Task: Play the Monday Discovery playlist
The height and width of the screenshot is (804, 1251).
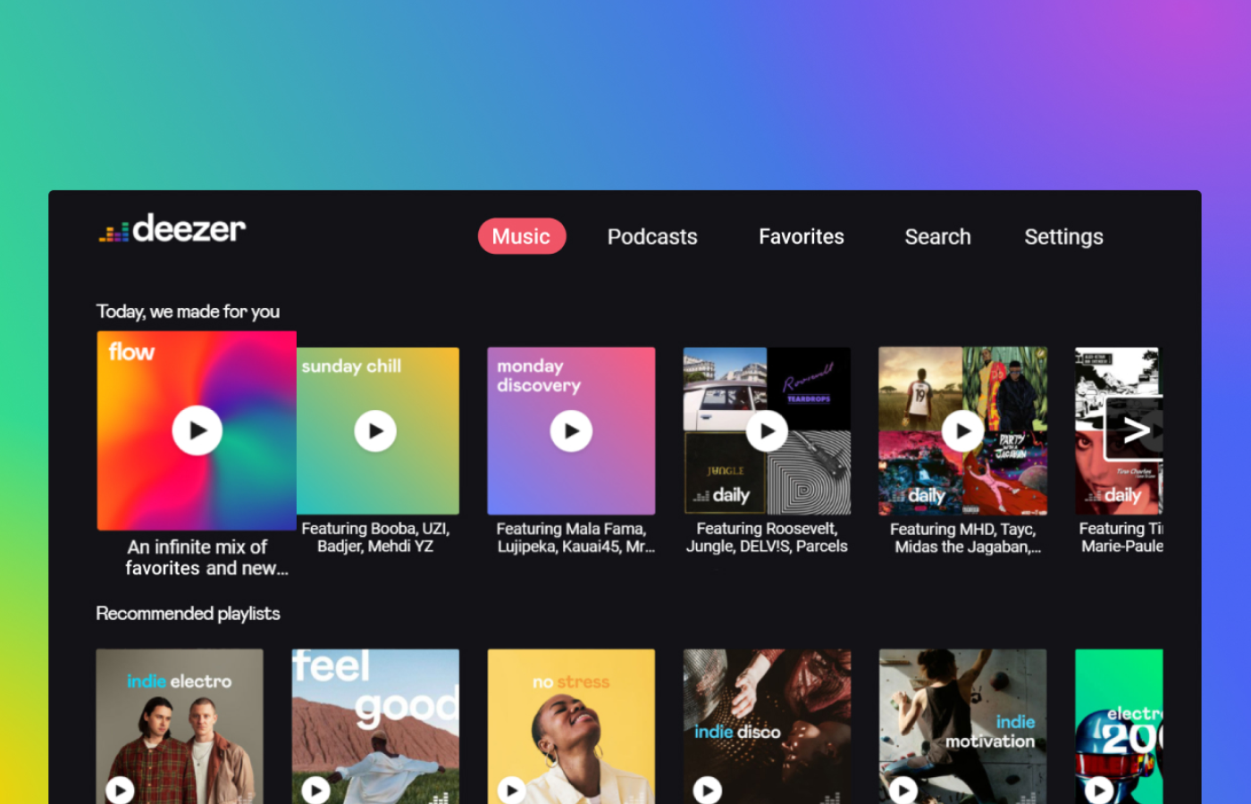Action: click(x=571, y=431)
